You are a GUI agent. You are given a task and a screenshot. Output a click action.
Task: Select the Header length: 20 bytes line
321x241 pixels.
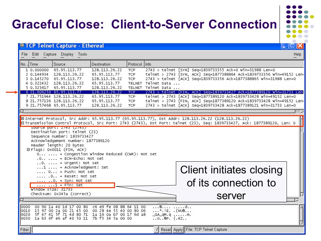click(57, 145)
